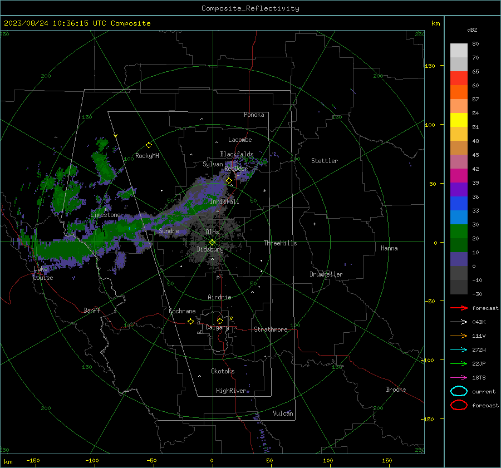This screenshot has height=468, width=501.
Task: Click the green 22JP arrow in legend
Action: [459, 363]
